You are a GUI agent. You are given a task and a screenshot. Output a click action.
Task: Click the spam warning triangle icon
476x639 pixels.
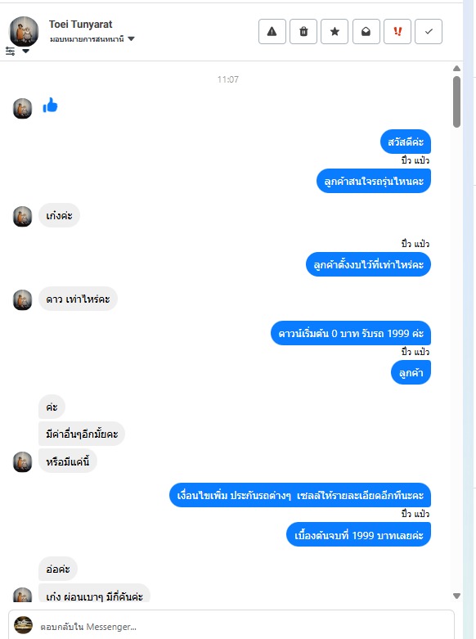[x=272, y=31]
